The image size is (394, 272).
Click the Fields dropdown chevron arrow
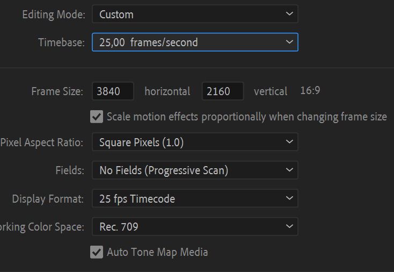click(x=289, y=170)
